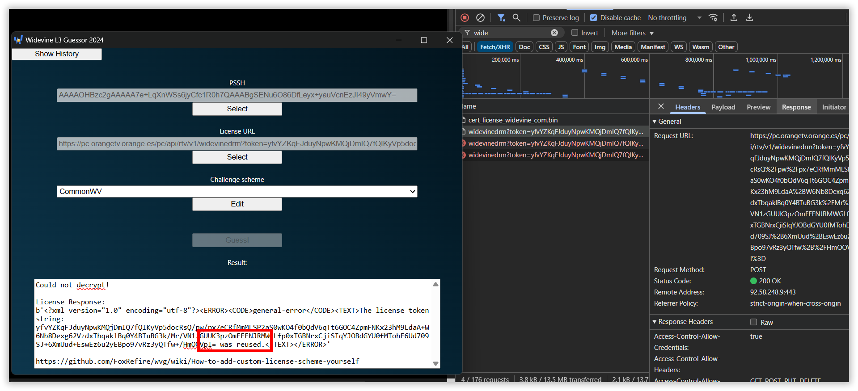Open the Challenge scheme CommonWV dropdown
Viewport: 858px width, 391px height.
pos(237,191)
